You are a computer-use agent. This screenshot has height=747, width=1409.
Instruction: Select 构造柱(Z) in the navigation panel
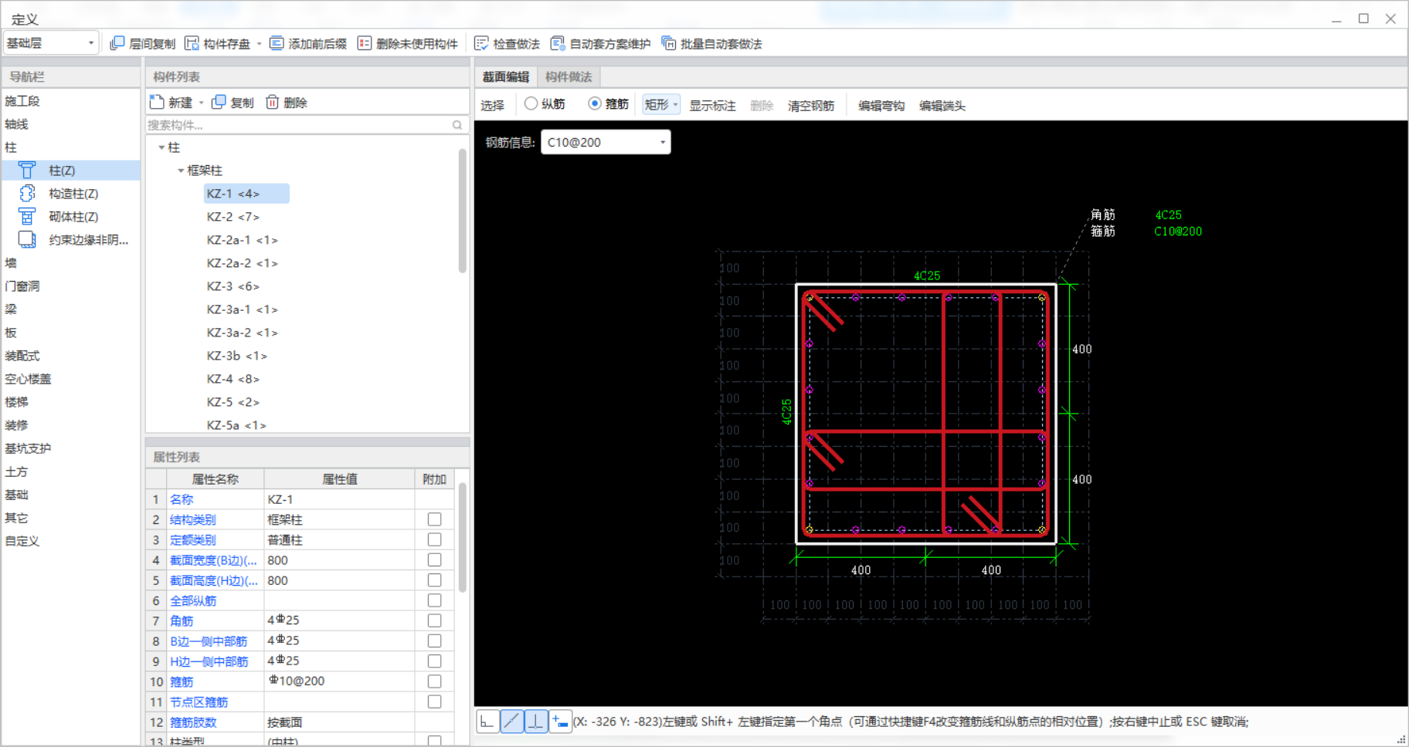(73, 194)
